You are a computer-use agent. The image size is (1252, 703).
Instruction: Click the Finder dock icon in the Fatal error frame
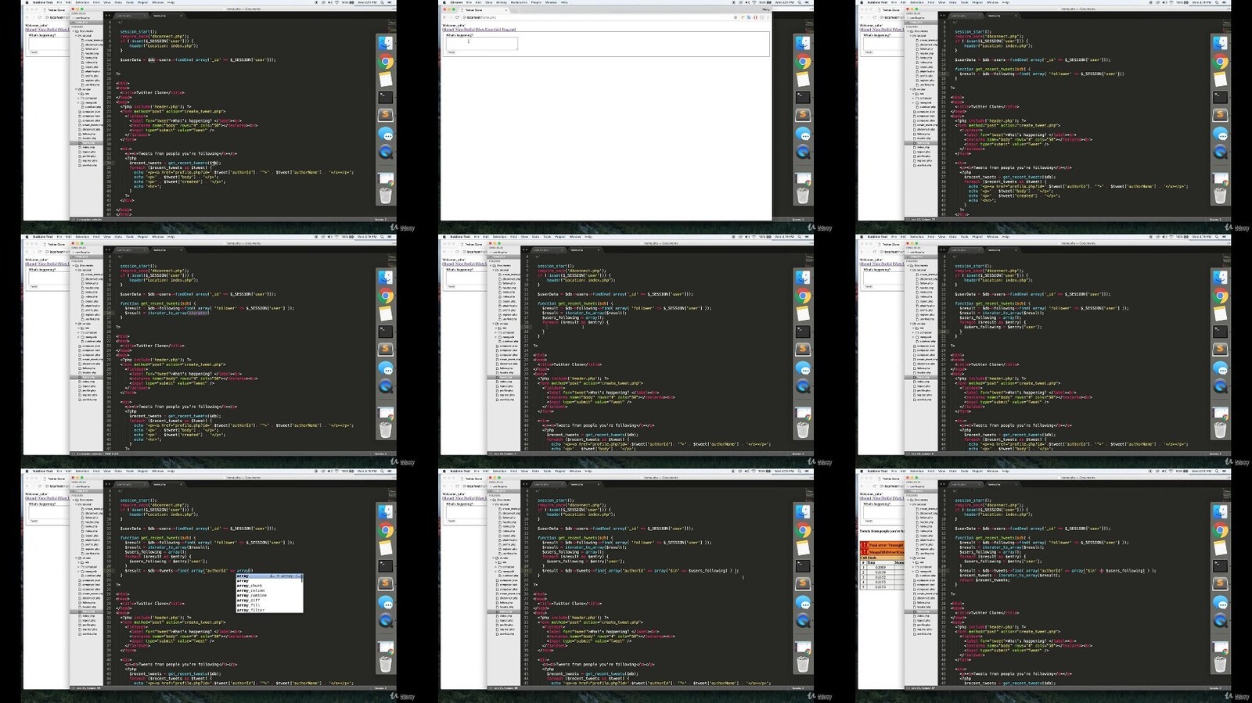[x=1220, y=511]
